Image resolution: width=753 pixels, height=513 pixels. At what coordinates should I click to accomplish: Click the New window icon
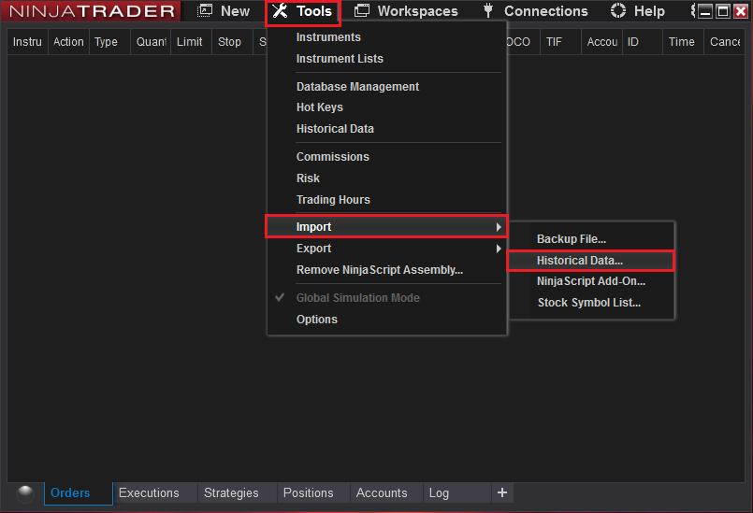pos(205,10)
